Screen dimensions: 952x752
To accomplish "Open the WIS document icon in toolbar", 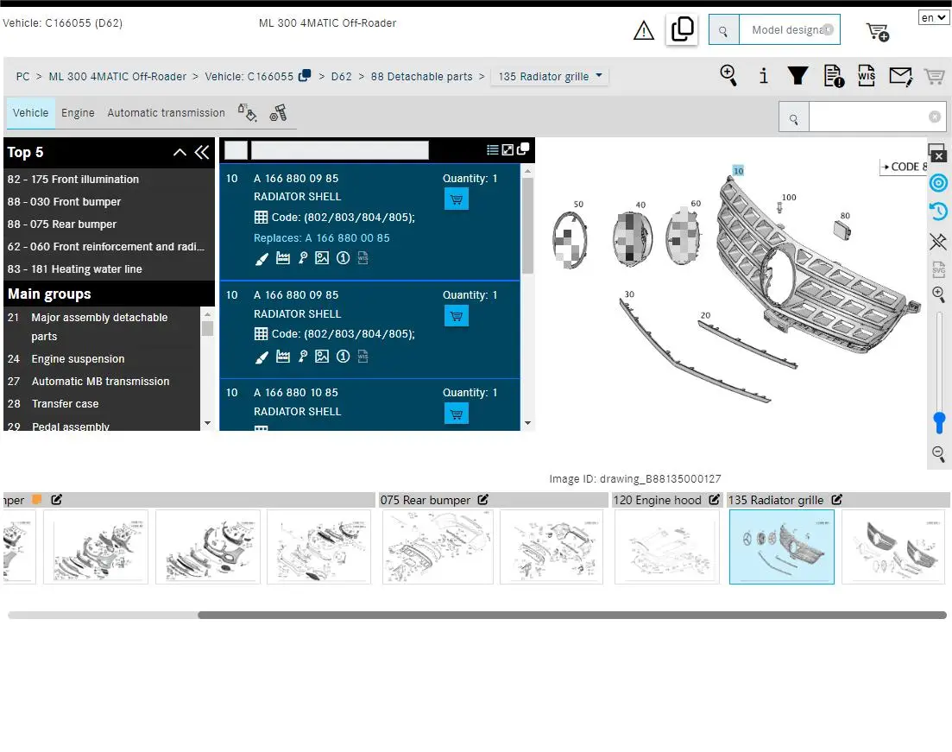I will pyautogui.click(x=867, y=75).
